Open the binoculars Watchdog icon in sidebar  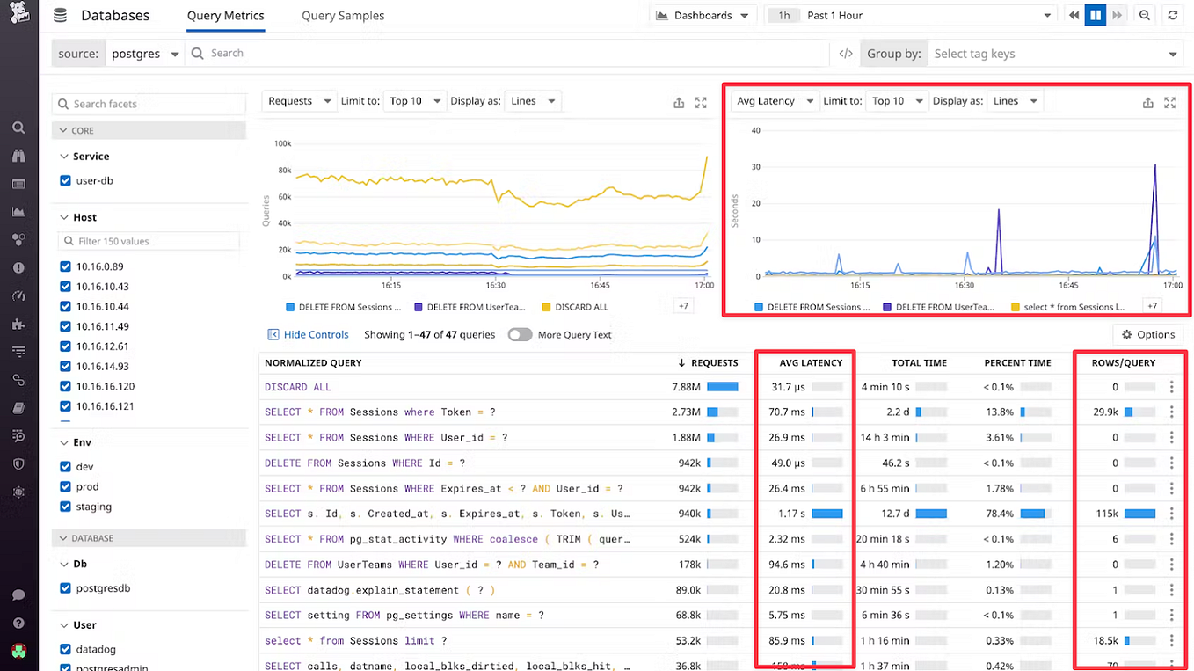pos(18,156)
